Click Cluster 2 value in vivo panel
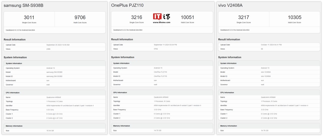Image resolution: width=323 pixels, height=136 pixels. point(269,118)
